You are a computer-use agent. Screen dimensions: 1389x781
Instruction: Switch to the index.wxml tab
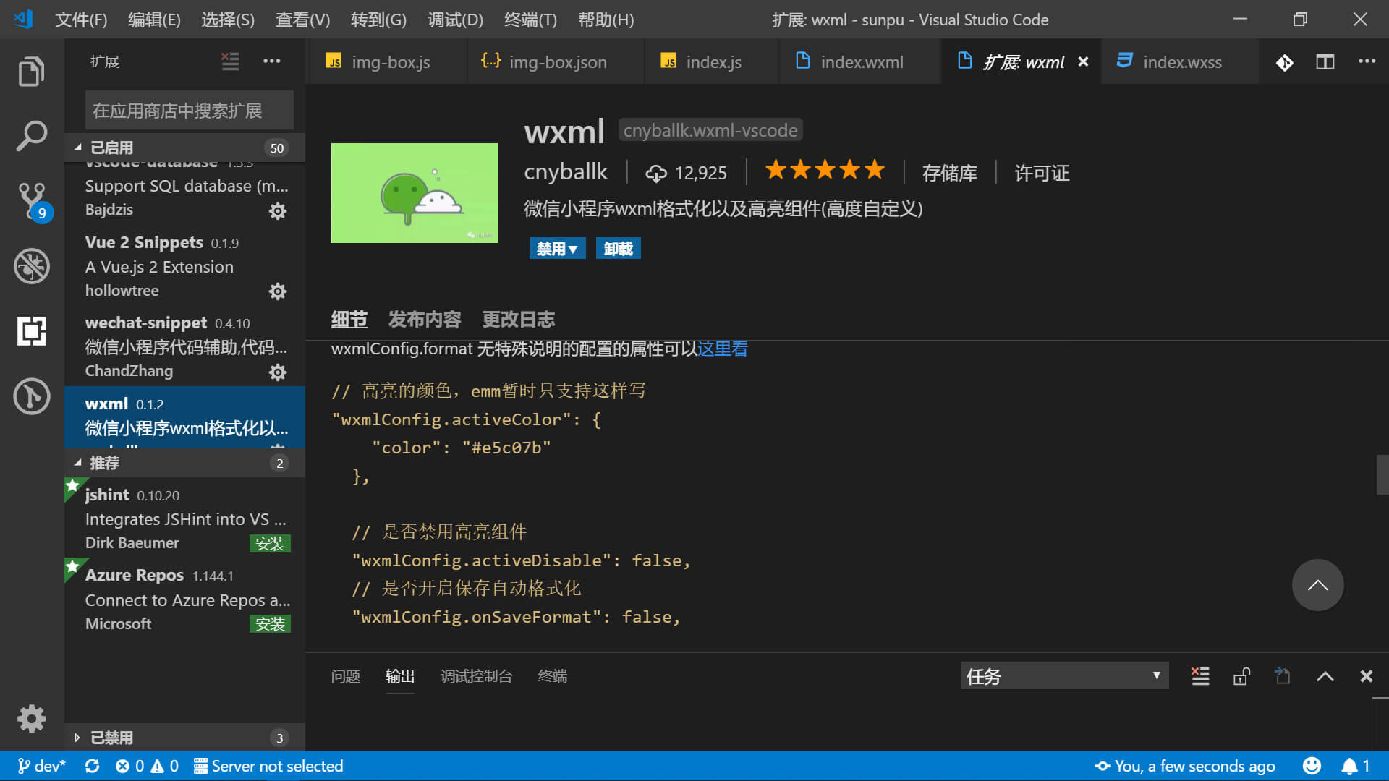861,62
